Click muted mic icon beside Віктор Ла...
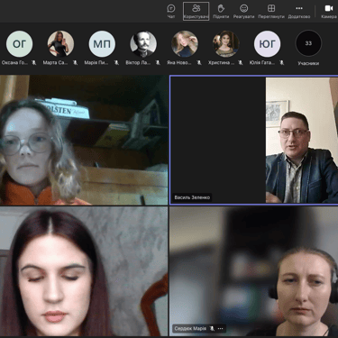The width and height of the screenshot is (338, 338). point(158,63)
